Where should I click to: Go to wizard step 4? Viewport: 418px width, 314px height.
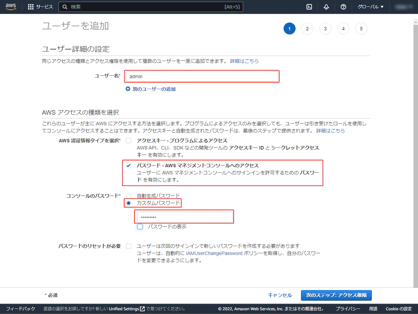(343, 29)
